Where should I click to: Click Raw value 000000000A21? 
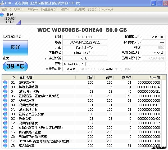pos(149,92)
